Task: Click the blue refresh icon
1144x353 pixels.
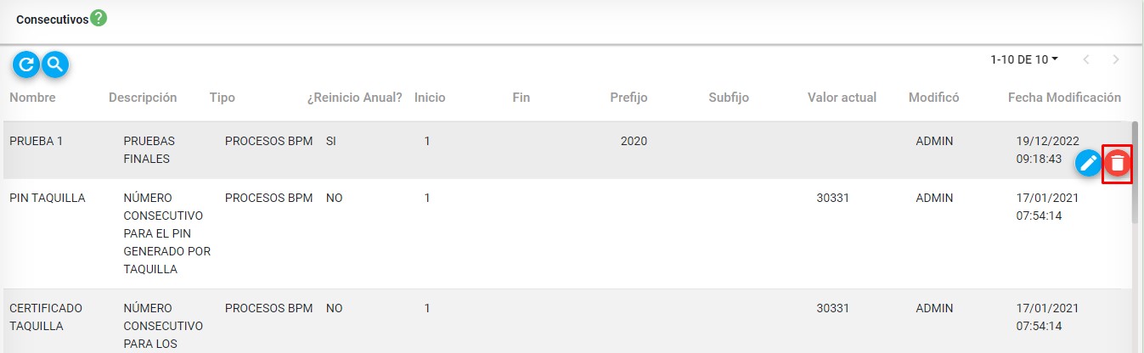Action: click(26, 64)
